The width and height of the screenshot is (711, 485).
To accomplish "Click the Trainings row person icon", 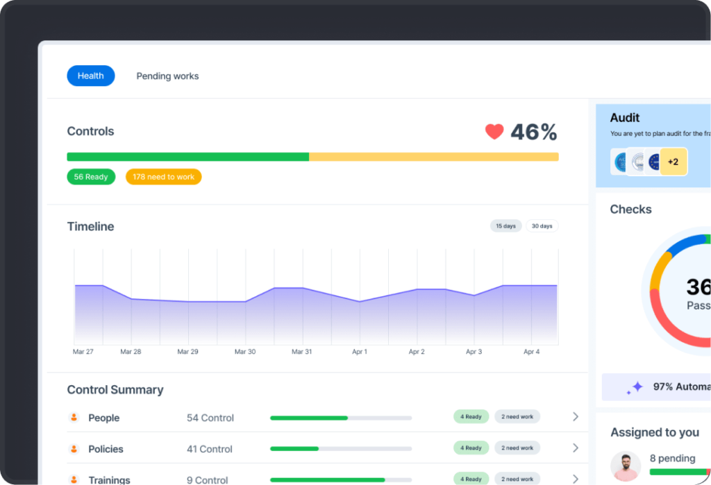I will pyautogui.click(x=74, y=479).
